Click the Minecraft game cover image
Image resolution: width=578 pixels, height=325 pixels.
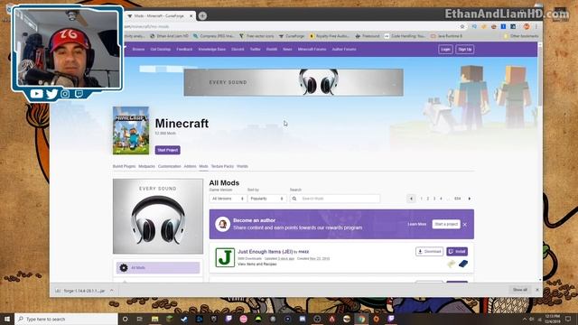coord(131,130)
